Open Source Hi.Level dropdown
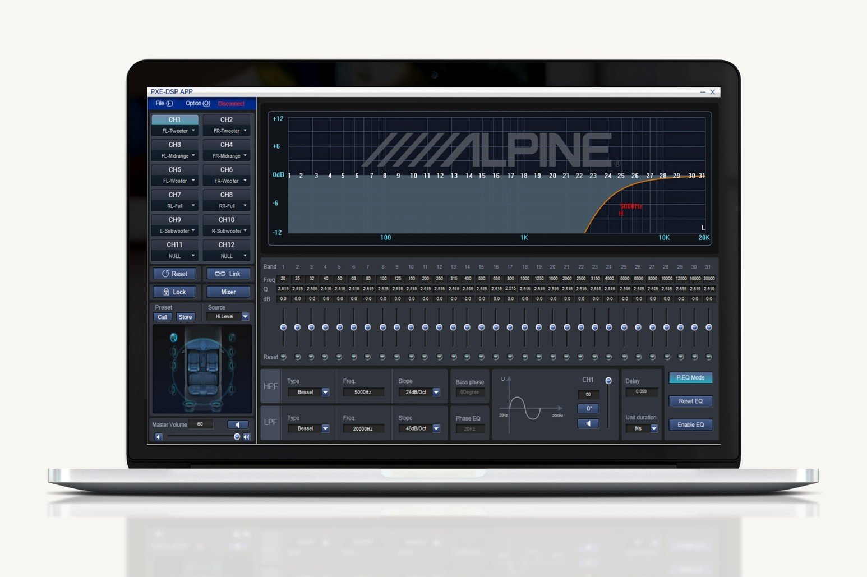 coord(228,316)
